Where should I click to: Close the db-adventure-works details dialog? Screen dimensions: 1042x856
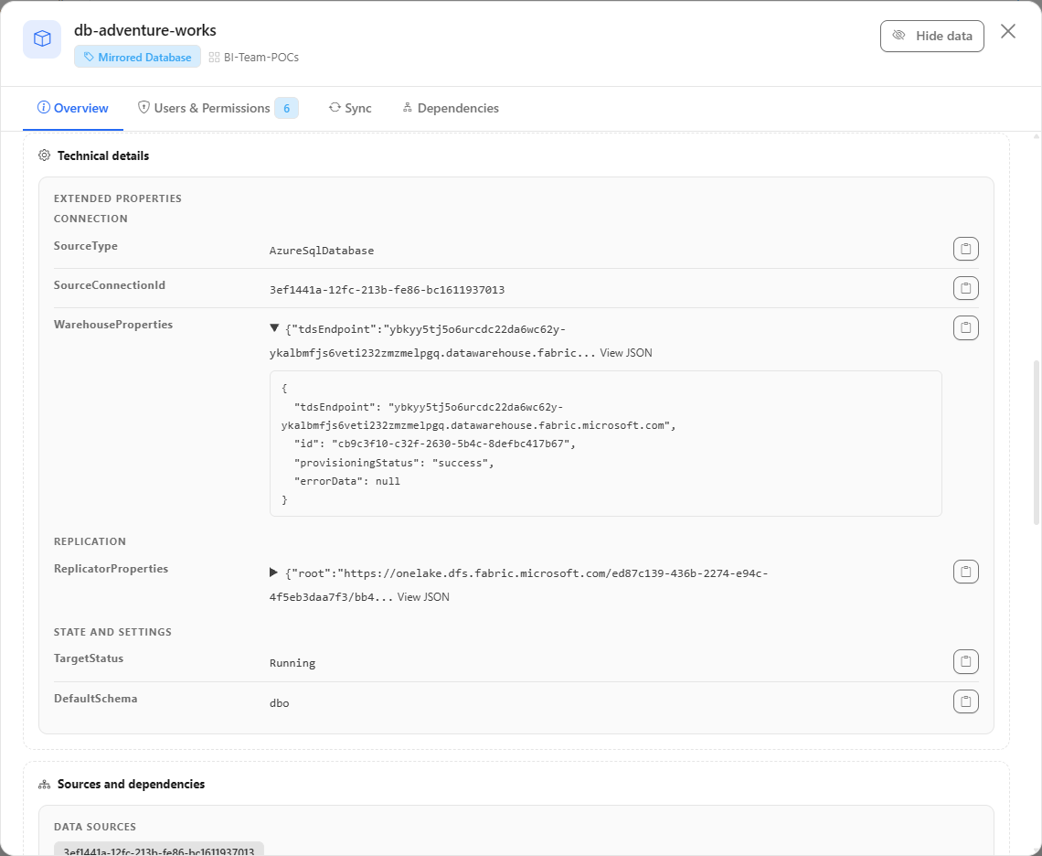tap(1008, 31)
